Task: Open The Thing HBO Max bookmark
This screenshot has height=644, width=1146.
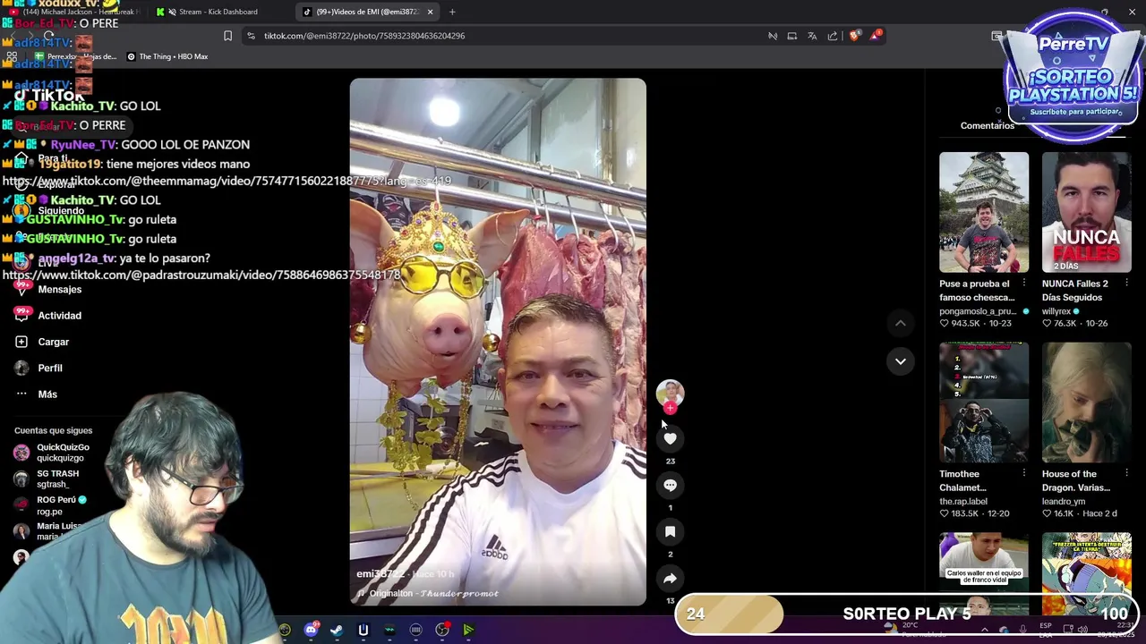Action: pos(167,56)
